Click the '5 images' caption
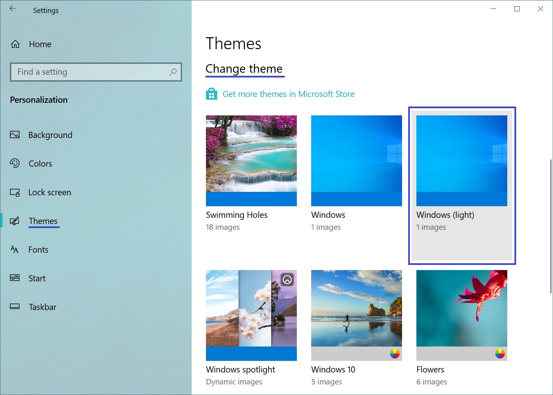This screenshot has width=553, height=395. 326,382
